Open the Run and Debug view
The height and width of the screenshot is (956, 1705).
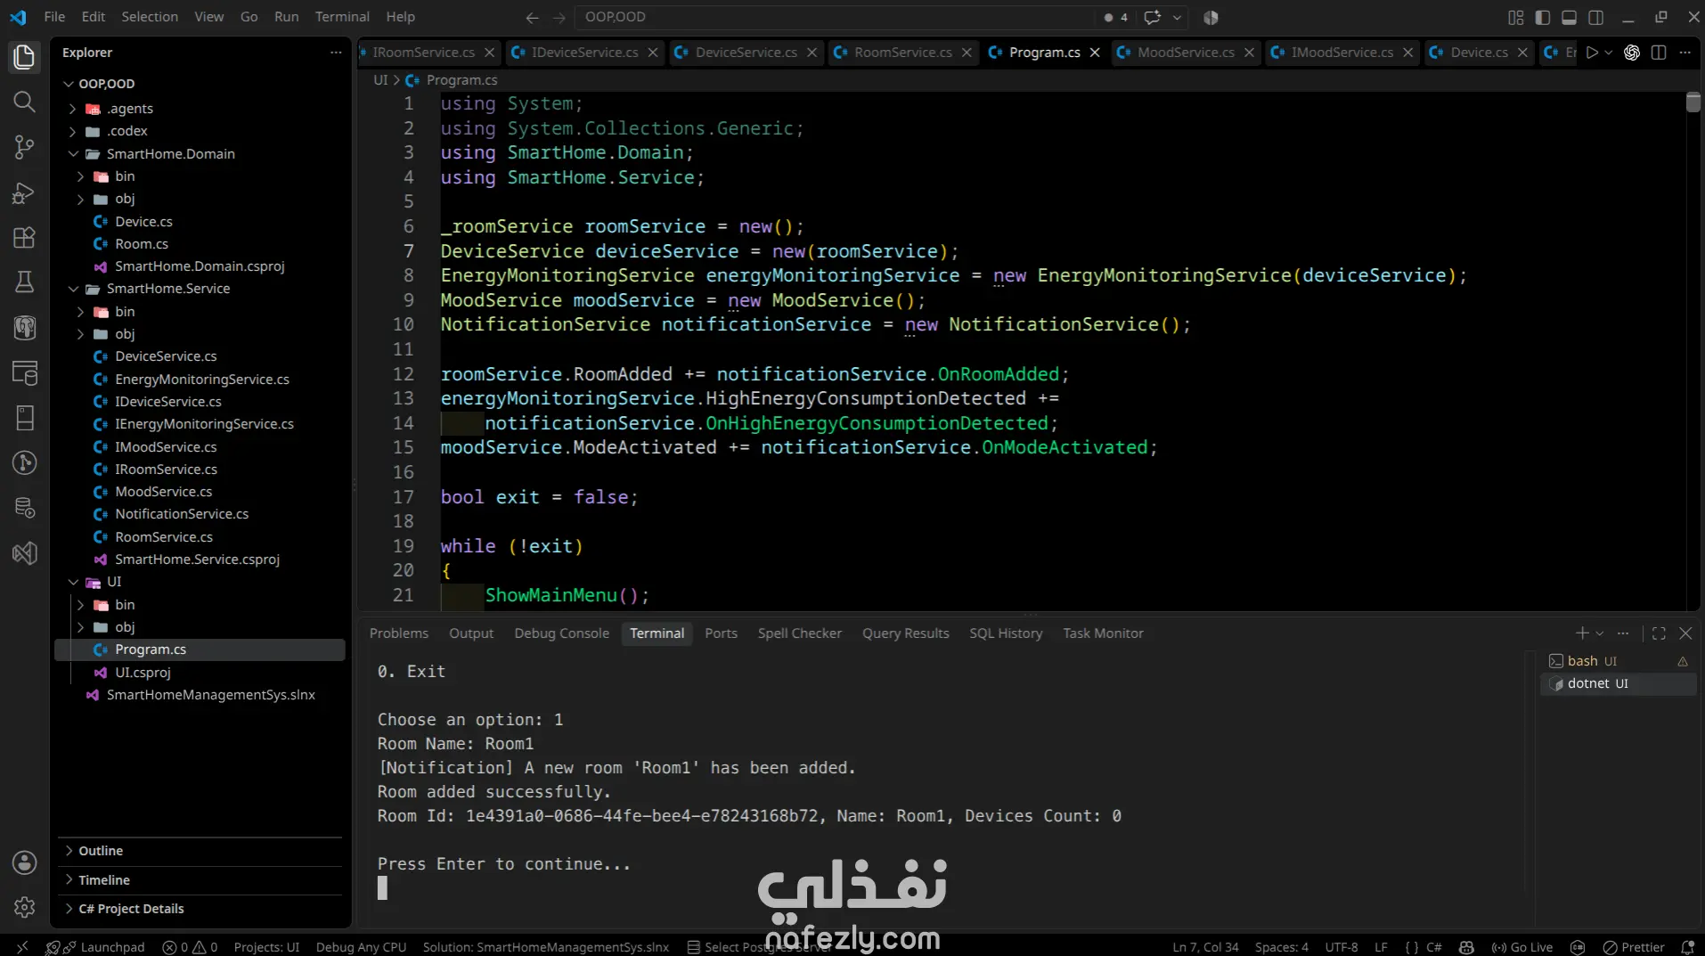point(24,192)
